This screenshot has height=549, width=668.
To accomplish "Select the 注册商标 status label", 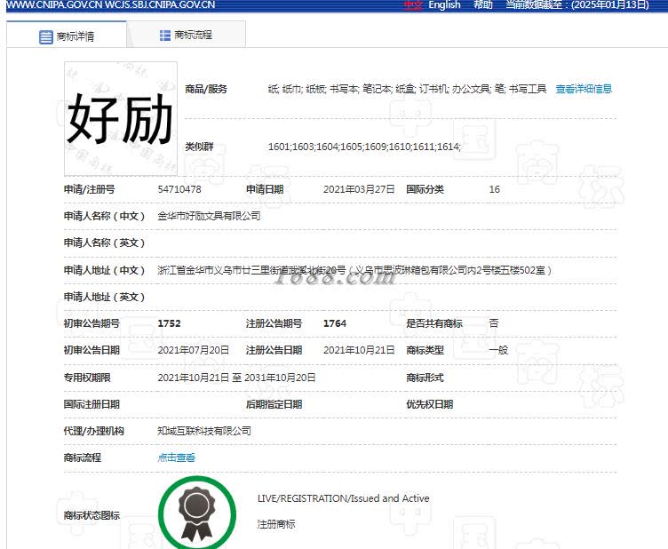I will pyautogui.click(x=276, y=524).
